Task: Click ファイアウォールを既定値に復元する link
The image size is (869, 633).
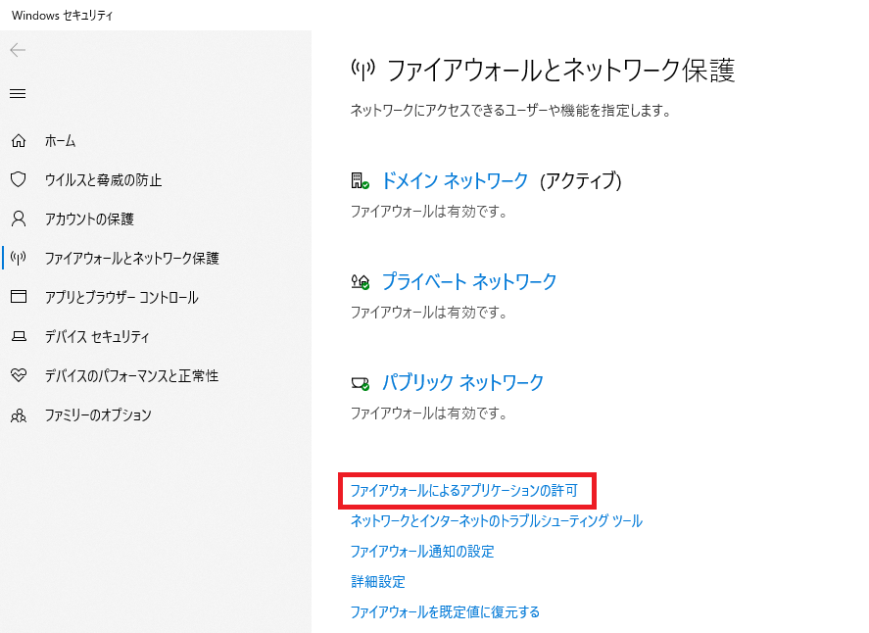Action: [445, 612]
